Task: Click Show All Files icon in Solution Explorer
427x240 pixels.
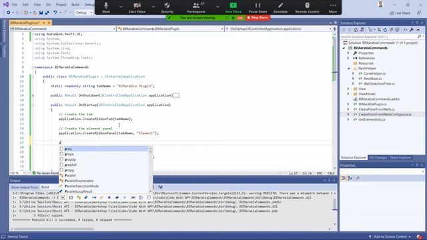Action: (x=398, y=30)
